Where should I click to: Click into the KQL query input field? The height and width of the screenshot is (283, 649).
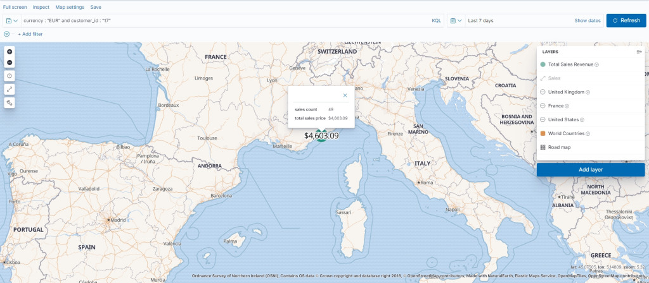pos(226,21)
